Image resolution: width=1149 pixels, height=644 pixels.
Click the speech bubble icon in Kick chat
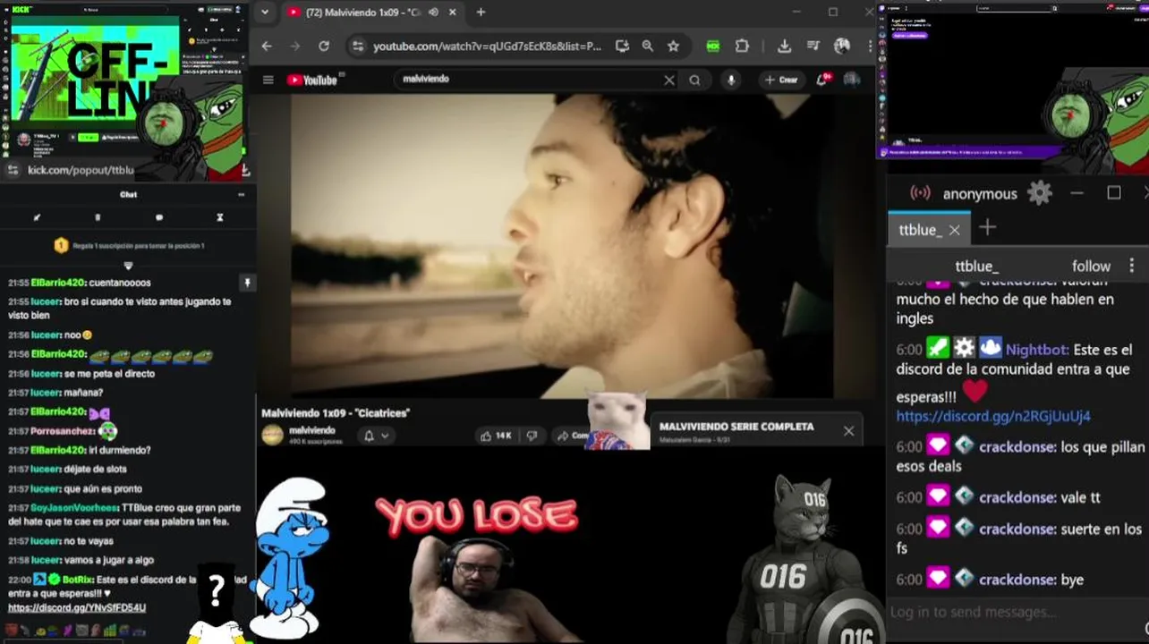pos(158,217)
